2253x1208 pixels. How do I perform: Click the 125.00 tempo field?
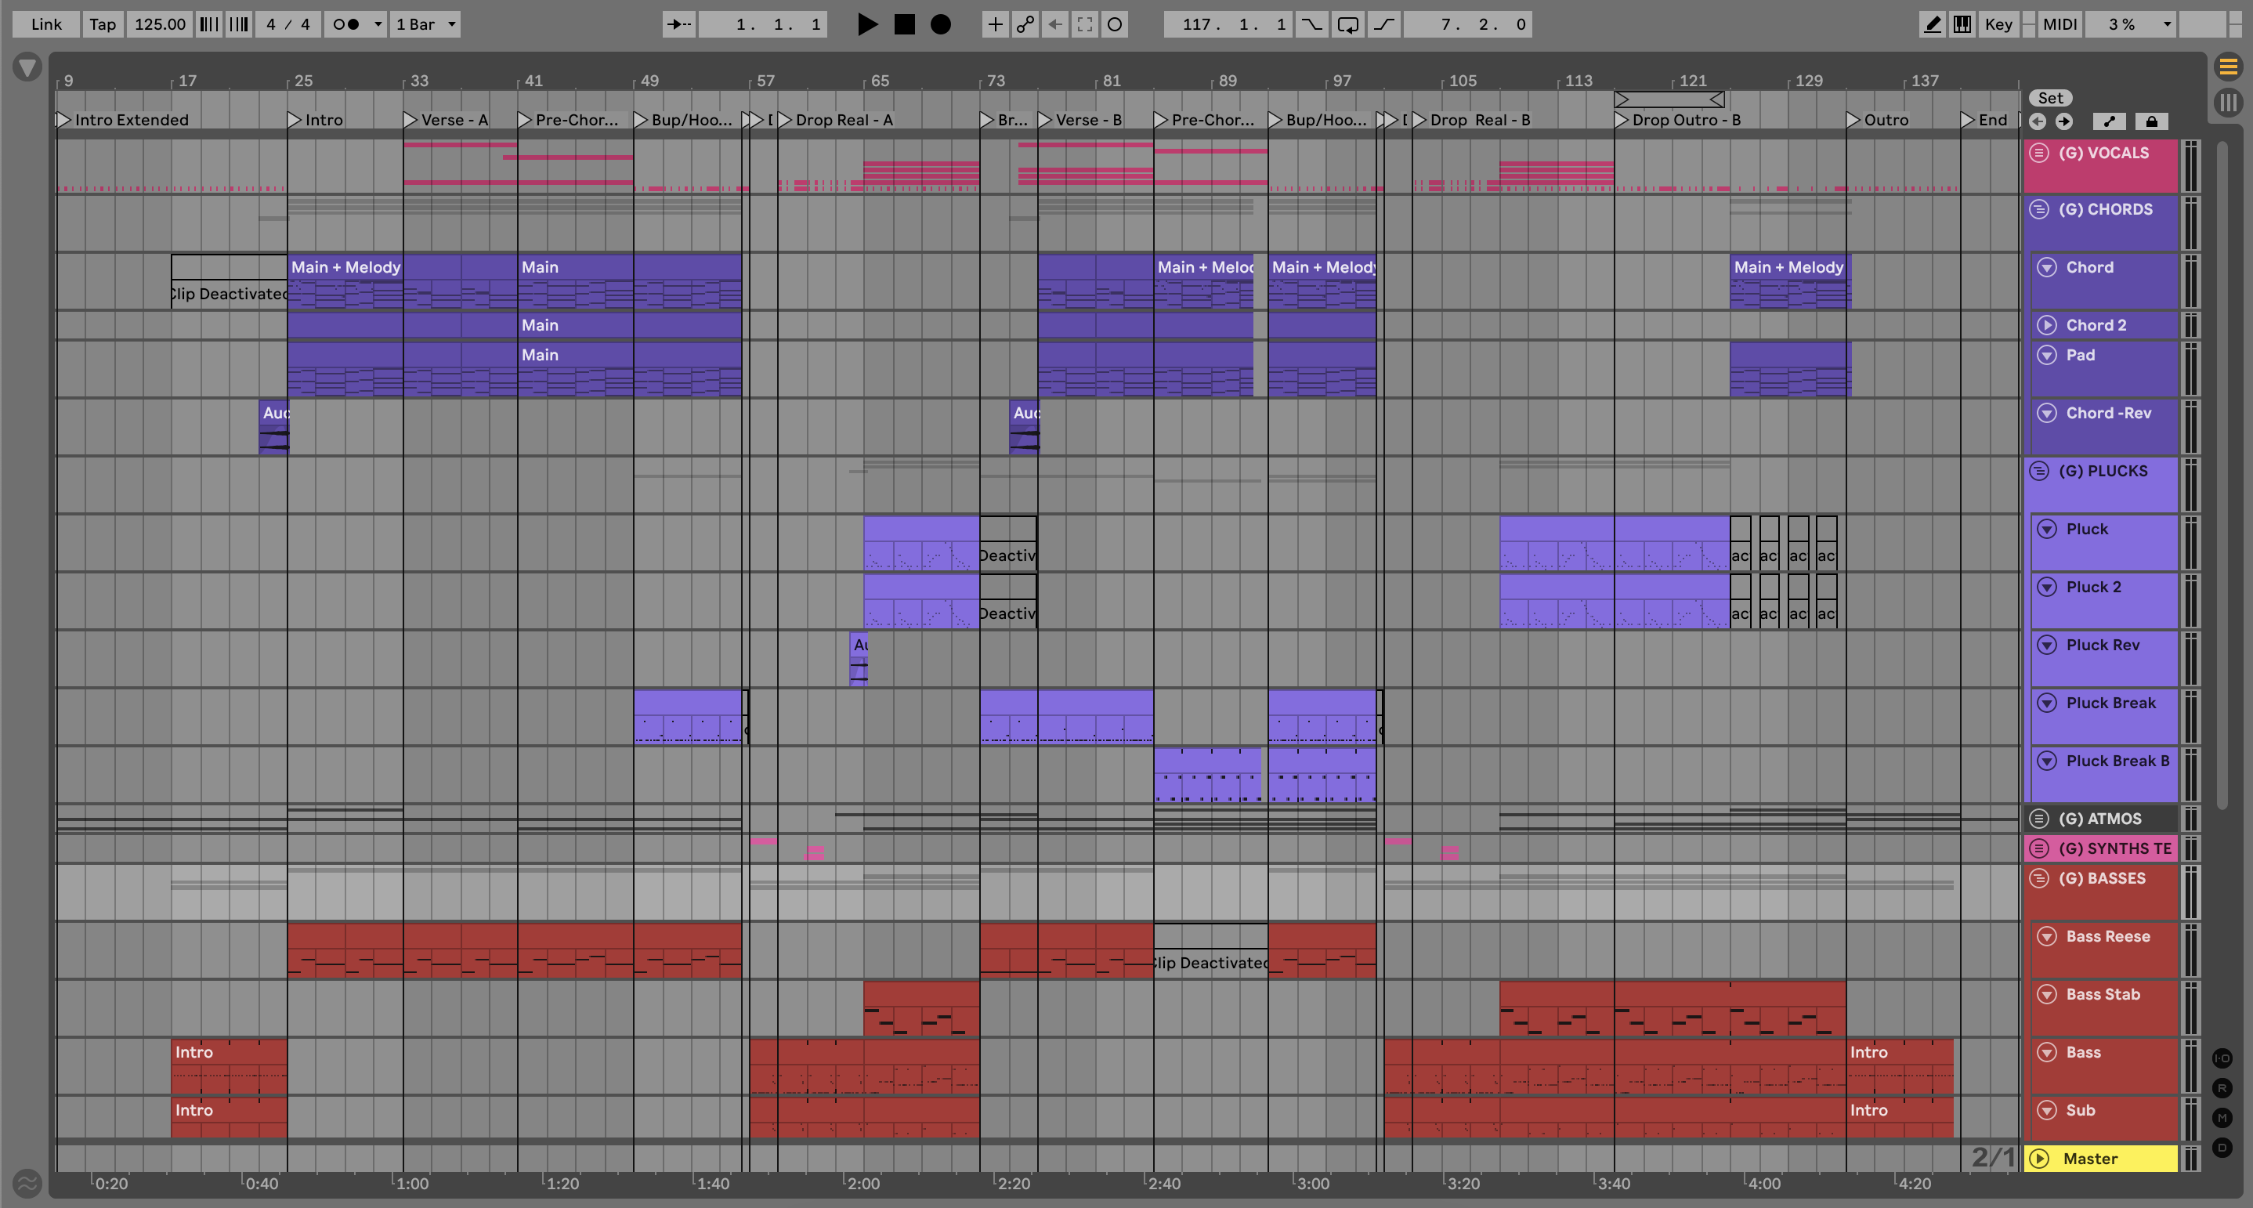pyautogui.click(x=159, y=24)
